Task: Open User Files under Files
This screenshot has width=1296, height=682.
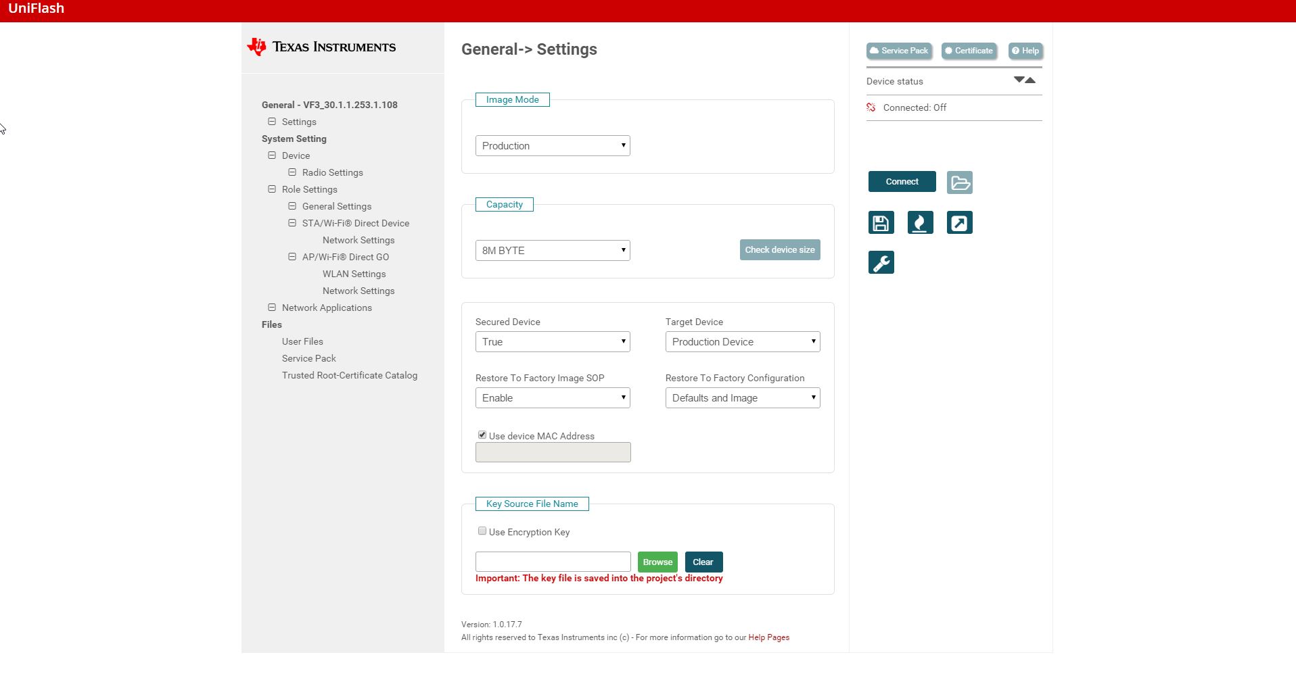Action: [x=302, y=341]
